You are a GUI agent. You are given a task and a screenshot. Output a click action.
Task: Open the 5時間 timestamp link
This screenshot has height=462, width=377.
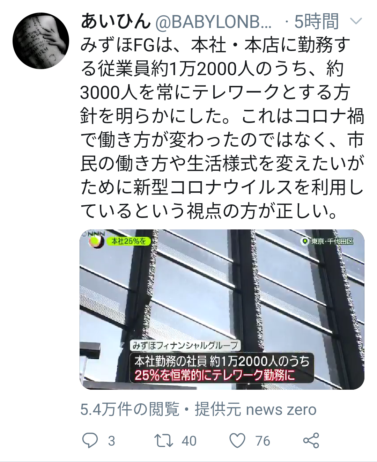click(x=316, y=22)
